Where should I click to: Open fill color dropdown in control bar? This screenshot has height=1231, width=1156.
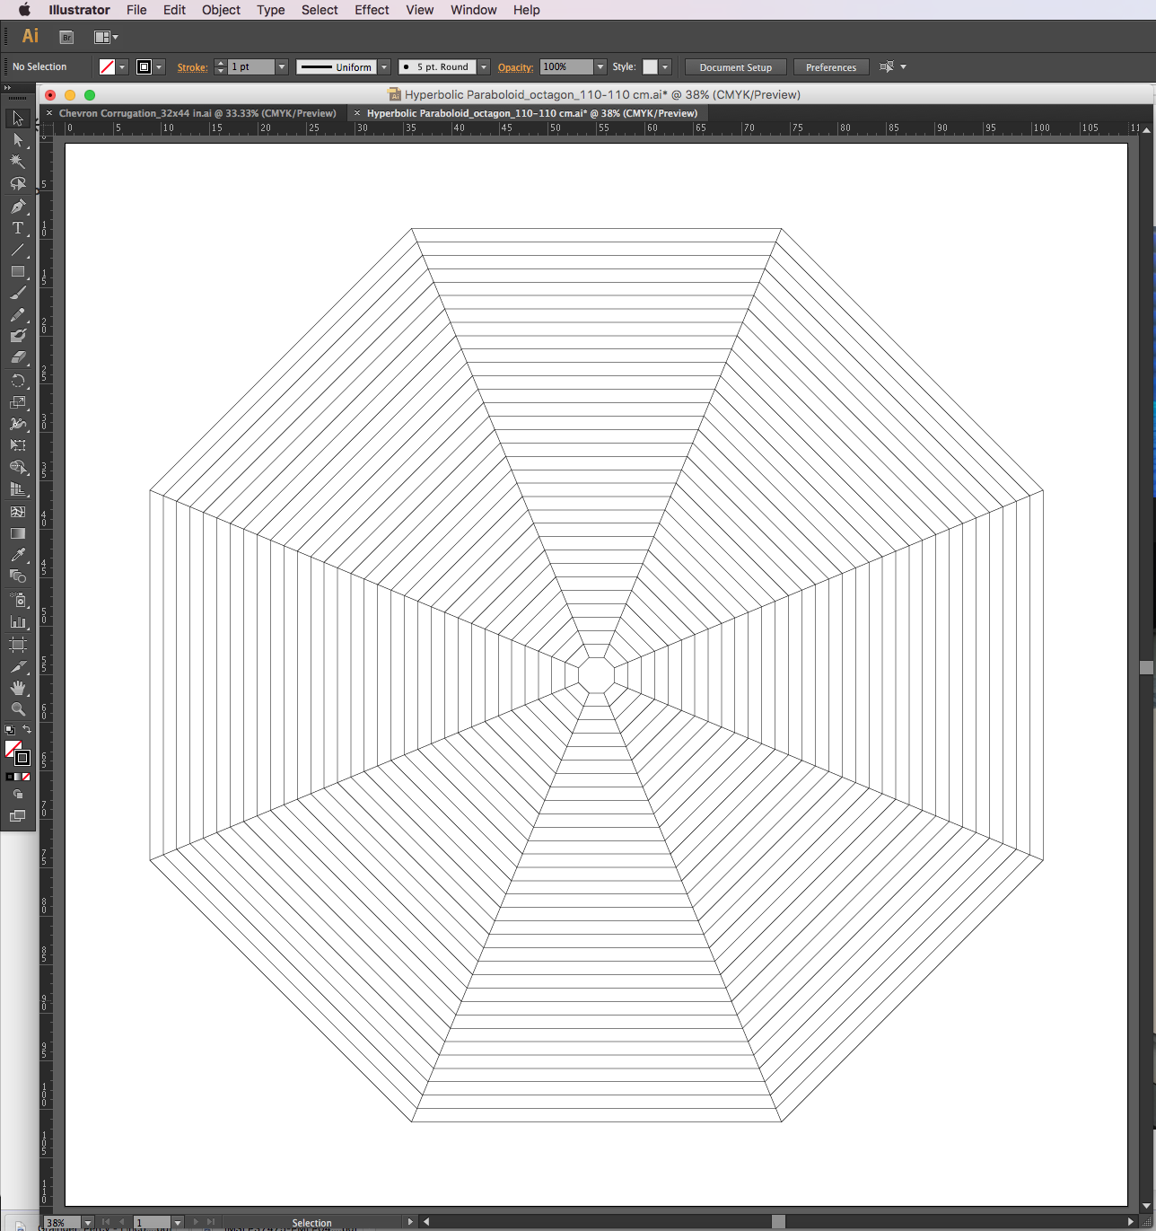click(x=122, y=67)
